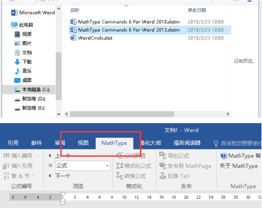Open the 图片 pictures folder icon
Image resolution: width=262 pixels, height=208 pixels.
tap(18, 43)
